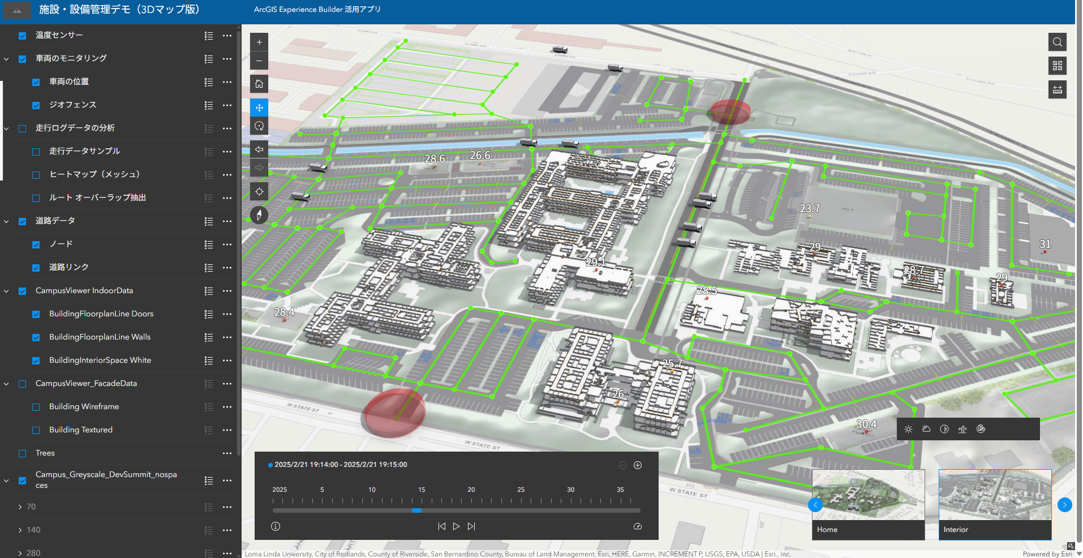Uncheck the 温度センサー layer checkbox
The image size is (1083, 558).
23,36
